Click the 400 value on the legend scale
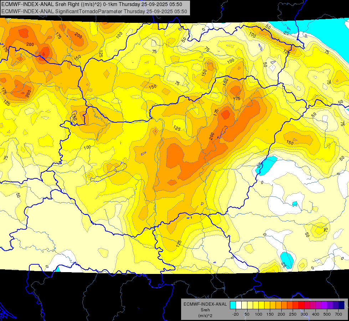The height and width of the screenshot is (321, 349). [315, 314]
